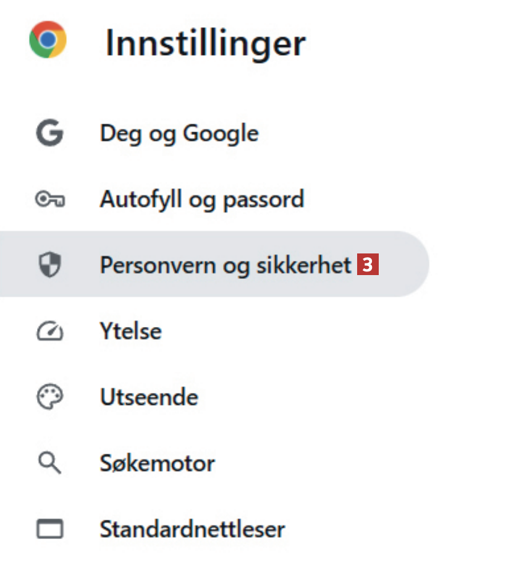Screen dimensions: 519x565
Task: Click the browser window icon for Standardnettleser
Action: point(49,530)
